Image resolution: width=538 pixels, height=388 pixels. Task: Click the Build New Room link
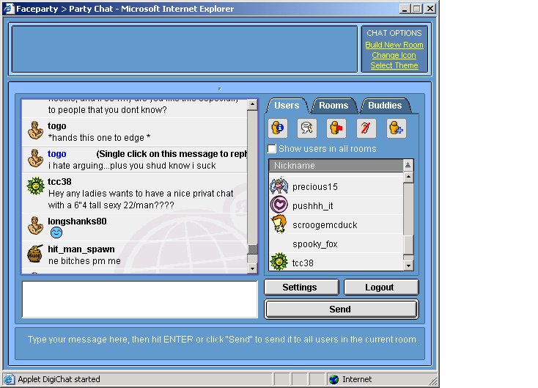point(394,45)
